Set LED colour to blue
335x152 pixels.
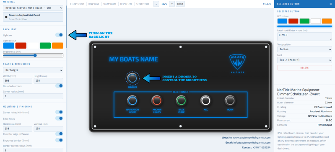coord(282,21)
